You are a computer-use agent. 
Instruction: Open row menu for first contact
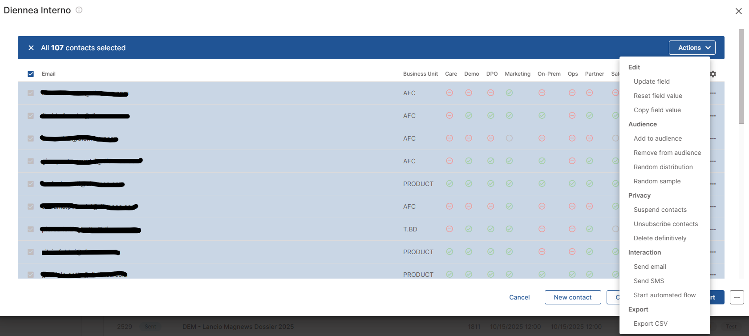pyautogui.click(x=713, y=93)
